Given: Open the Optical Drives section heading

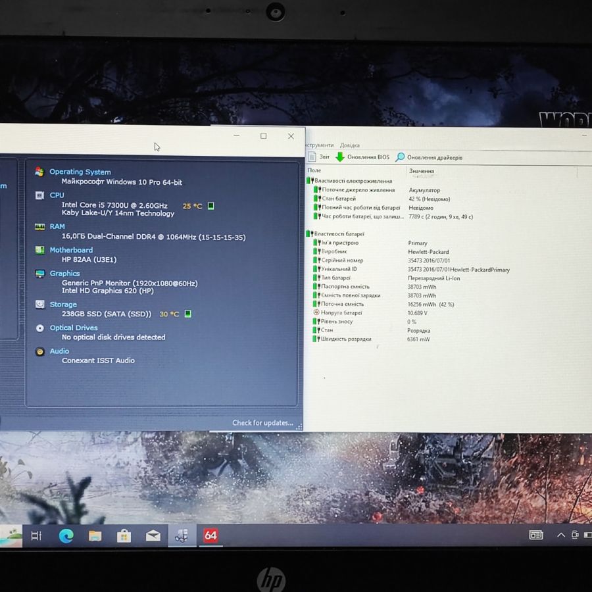Looking at the screenshot, I should point(74,328).
